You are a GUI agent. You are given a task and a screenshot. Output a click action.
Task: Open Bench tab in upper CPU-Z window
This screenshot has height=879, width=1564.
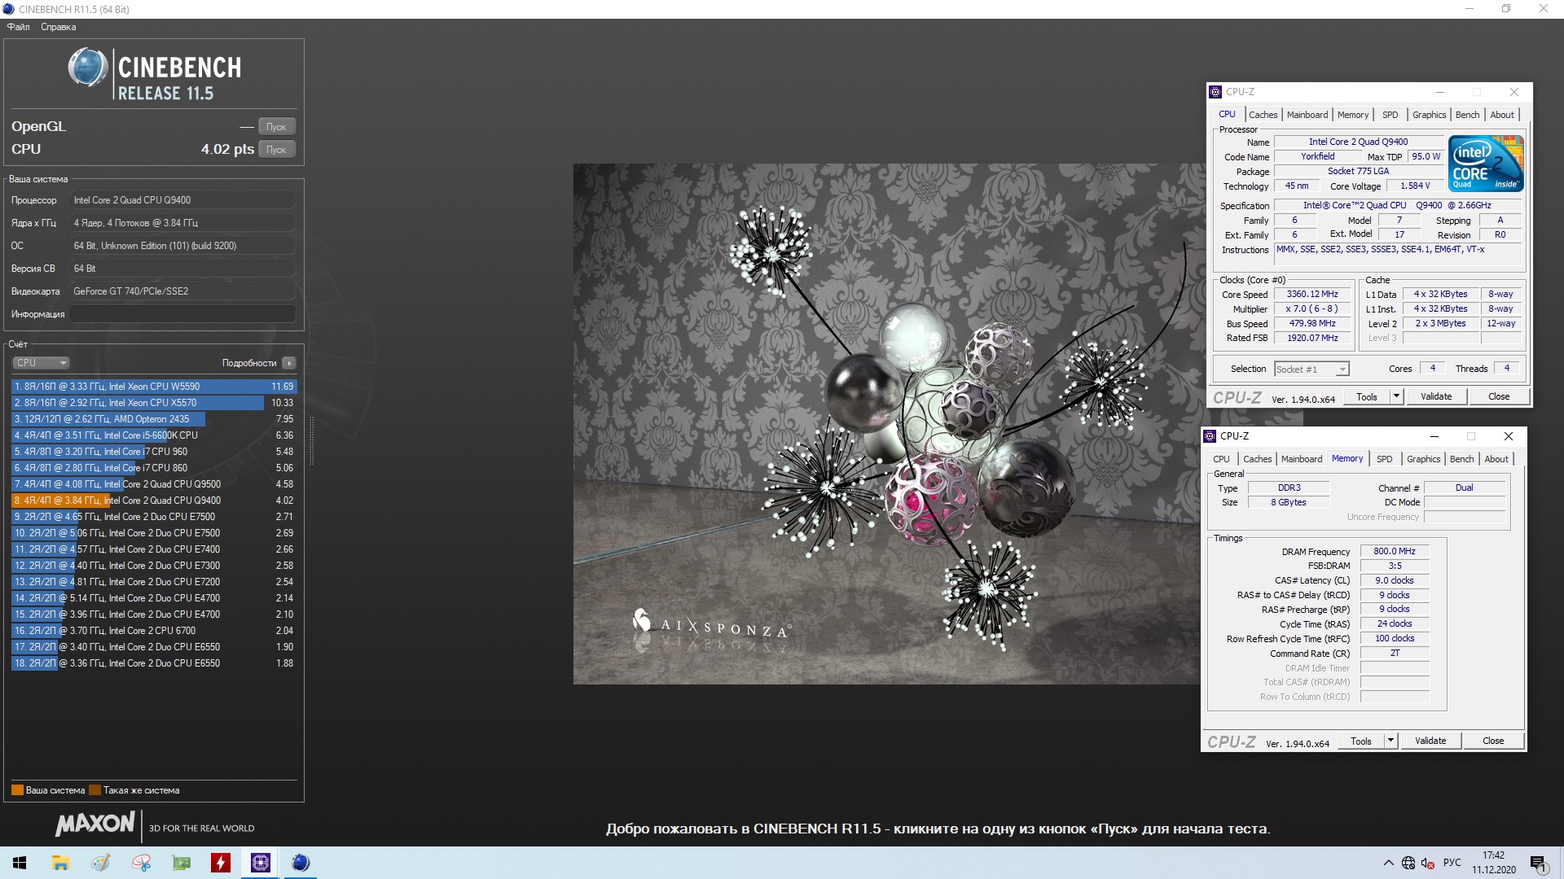[1468, 115]
